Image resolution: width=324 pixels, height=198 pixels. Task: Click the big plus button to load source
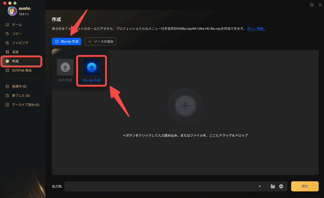click(x=185, y=106)
